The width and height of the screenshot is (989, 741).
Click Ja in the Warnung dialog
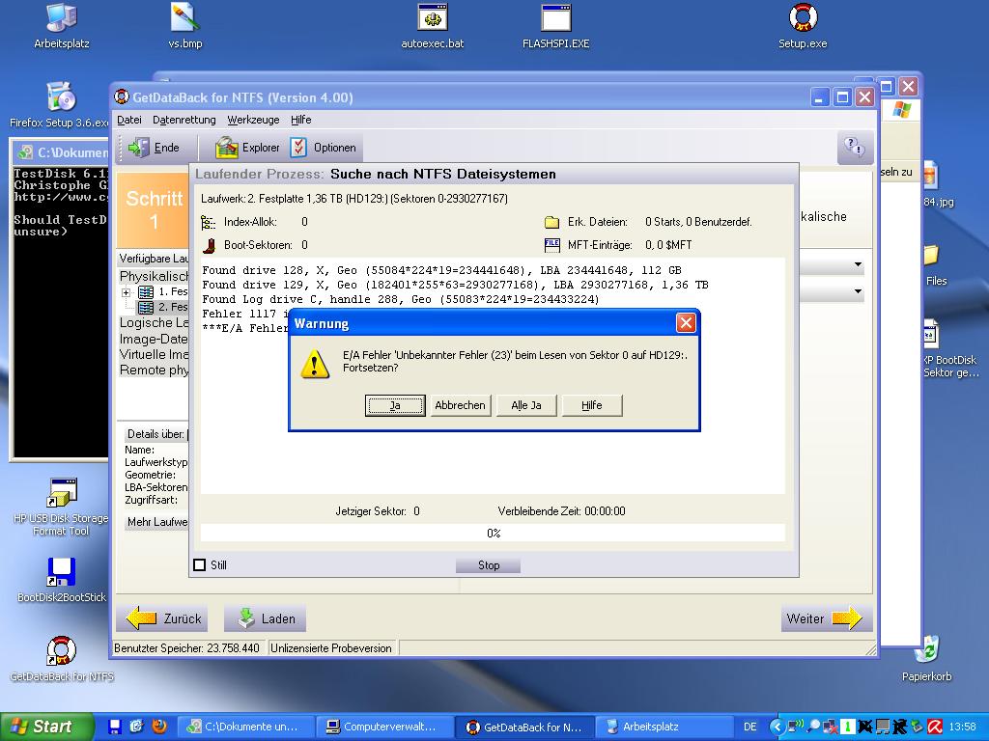[395, 405]
